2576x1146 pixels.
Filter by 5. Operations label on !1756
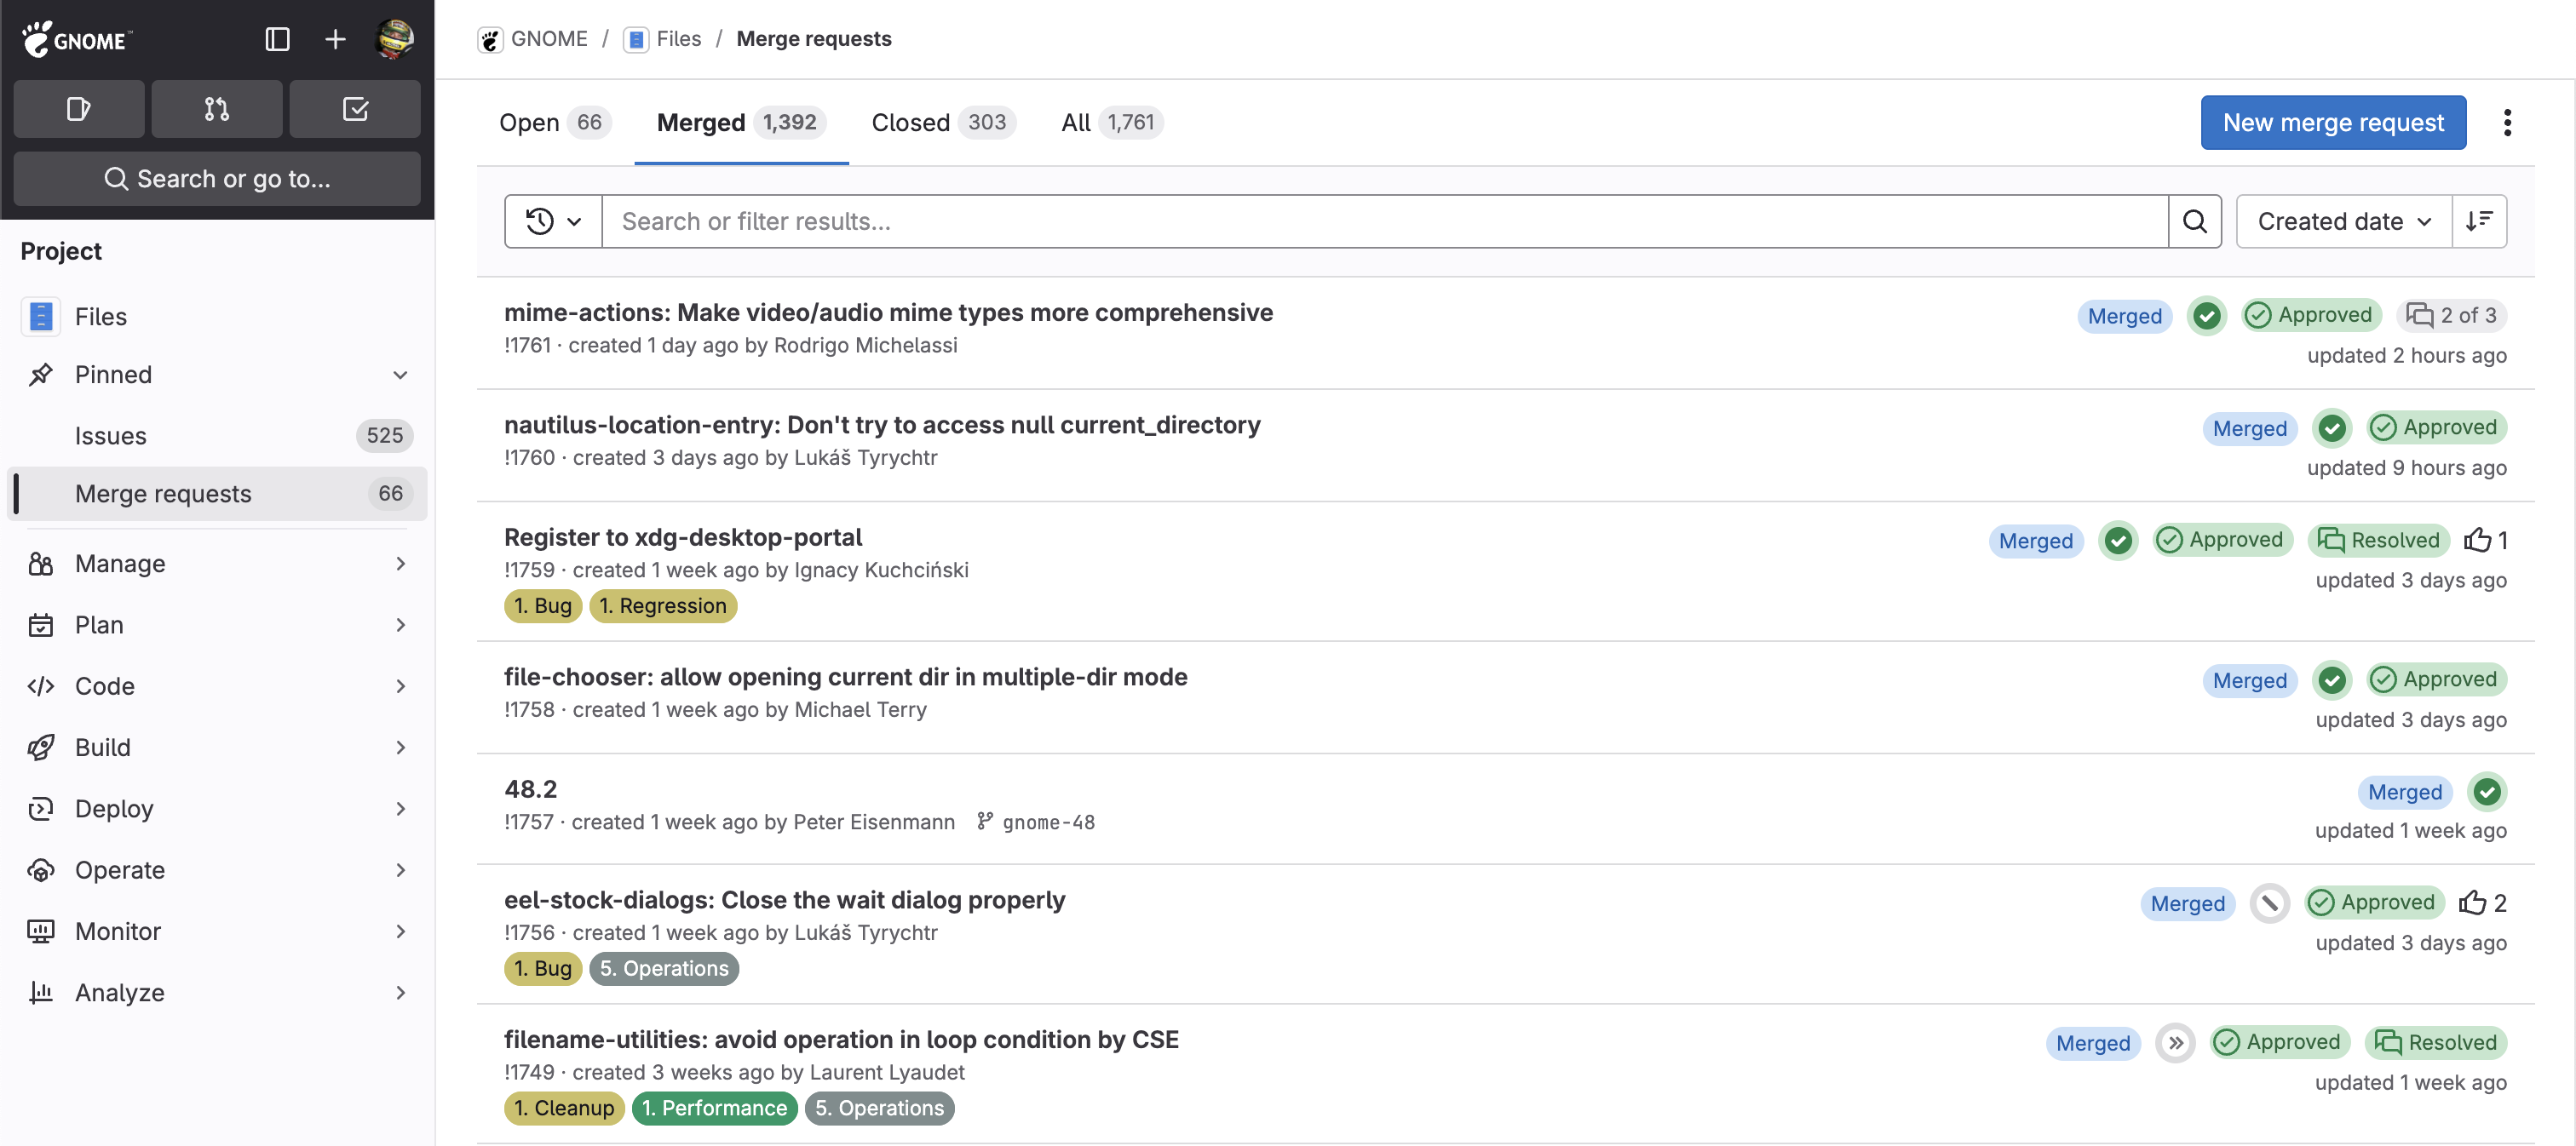click(x=664, y=968)
